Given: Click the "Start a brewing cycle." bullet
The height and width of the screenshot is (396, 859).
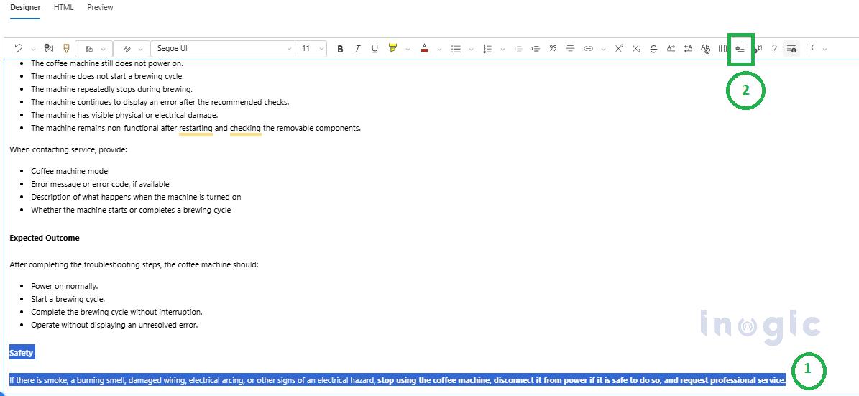Looking at the screenshot, I should pyautogui.click(x=68, y=299).
